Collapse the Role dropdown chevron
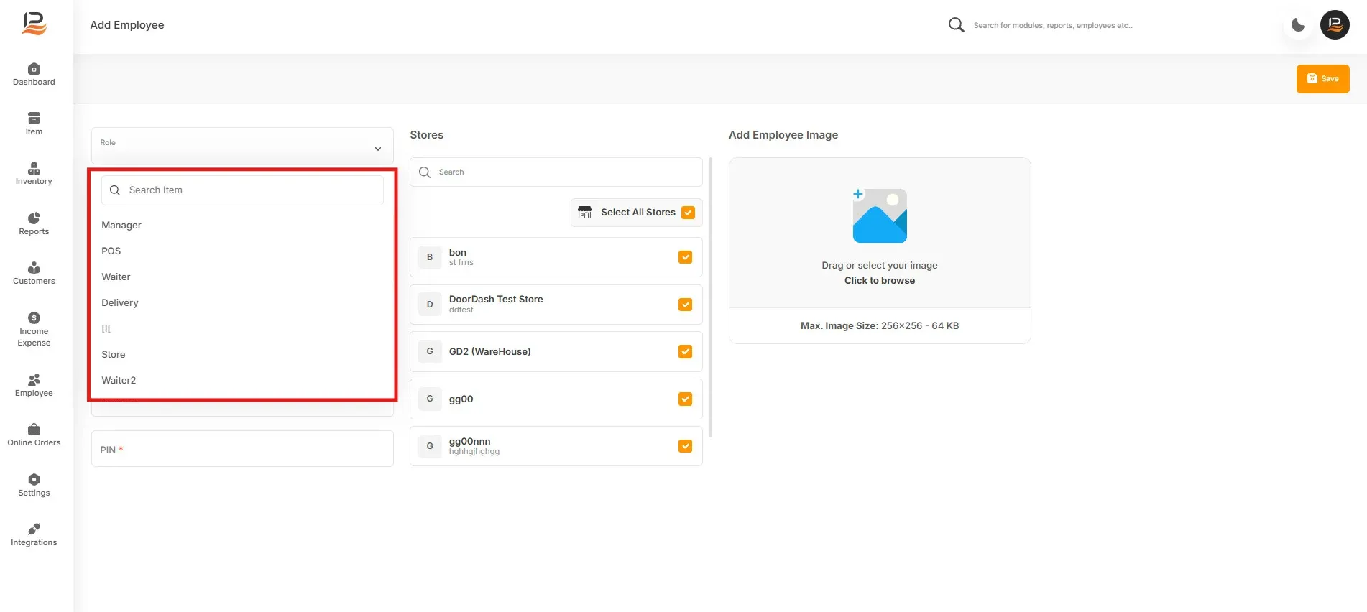1367x612 pixels. [x=377, y=149]
